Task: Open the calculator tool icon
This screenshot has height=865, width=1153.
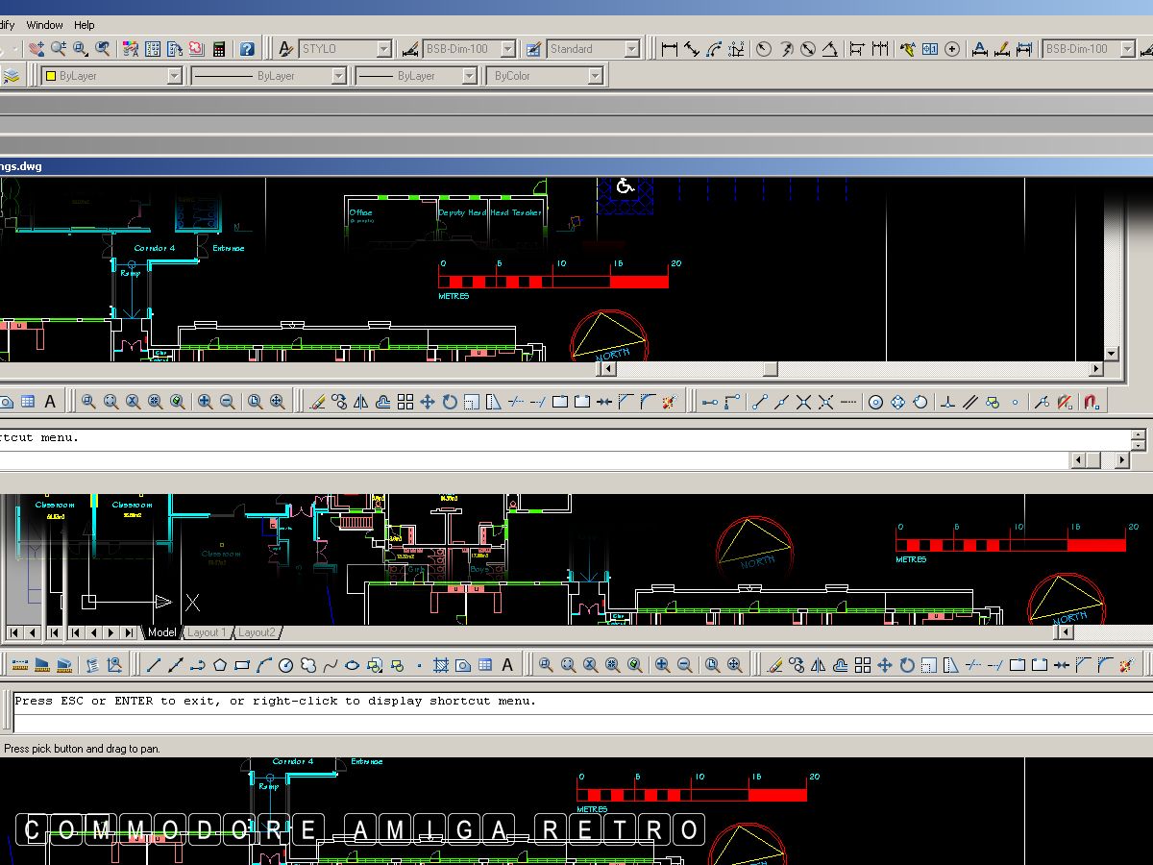Action: (219, 49)
